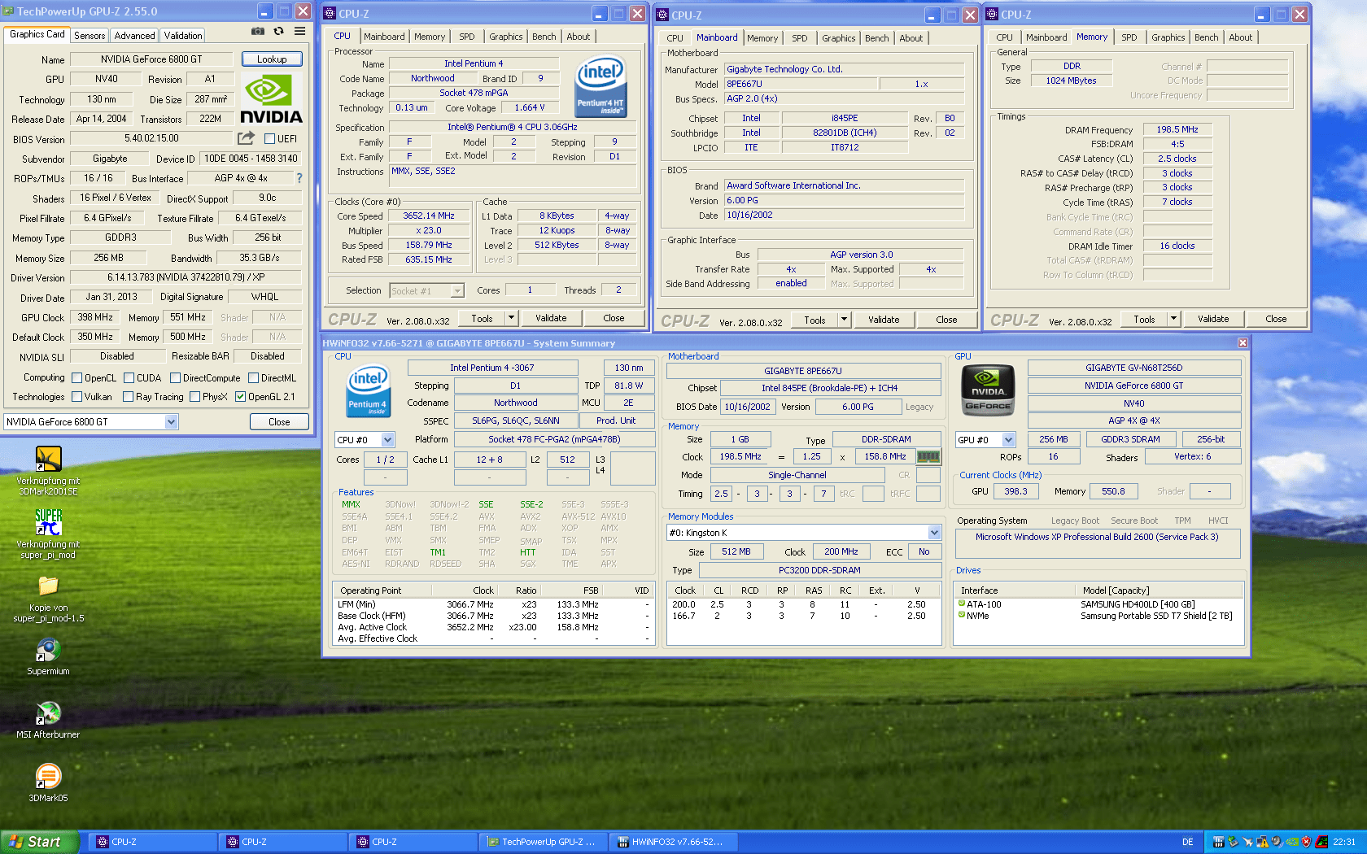Click the Start button on the taskbar
This screenshot has height=854, width=1367.
38,842
